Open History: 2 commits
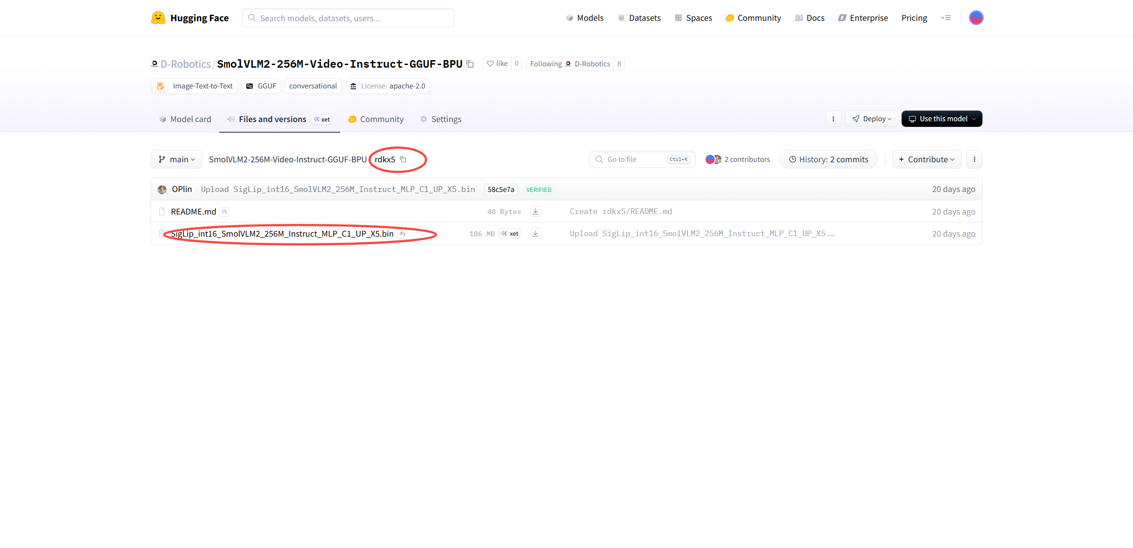This screenshot has width=1133, height=548. click(829, 159)
